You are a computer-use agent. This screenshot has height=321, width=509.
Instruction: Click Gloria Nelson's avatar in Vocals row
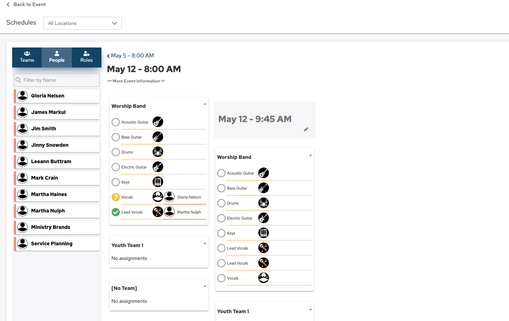click(169, 197)
